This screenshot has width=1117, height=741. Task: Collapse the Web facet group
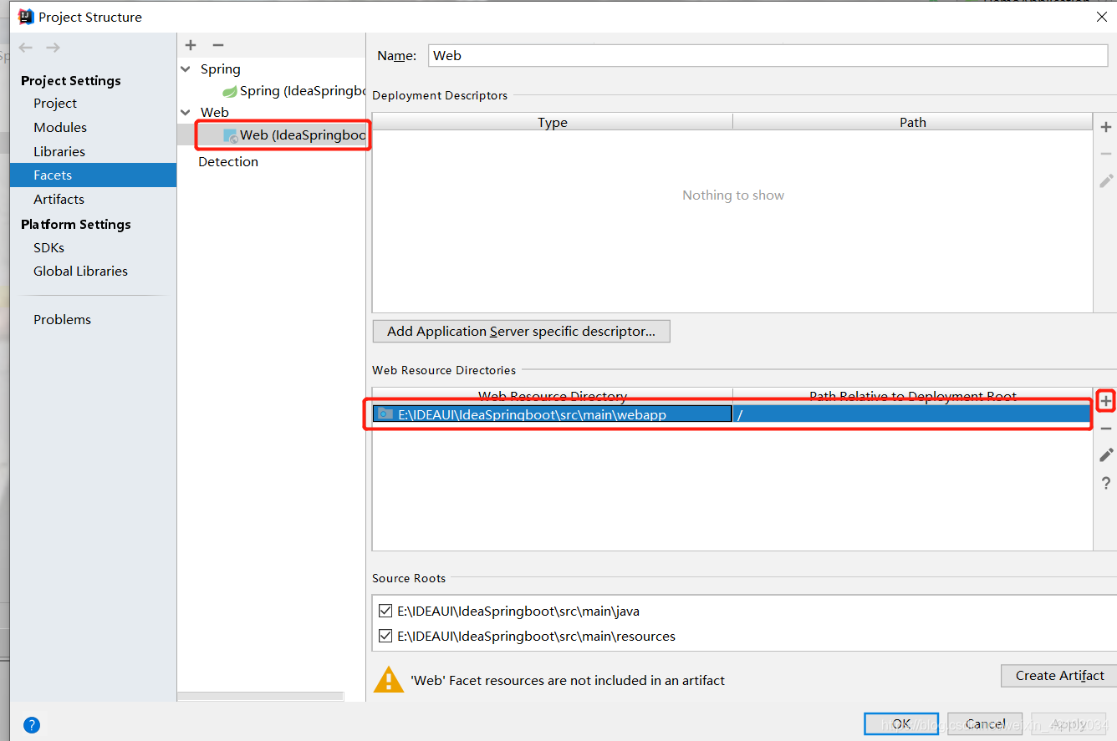click(x=186, y=112)
